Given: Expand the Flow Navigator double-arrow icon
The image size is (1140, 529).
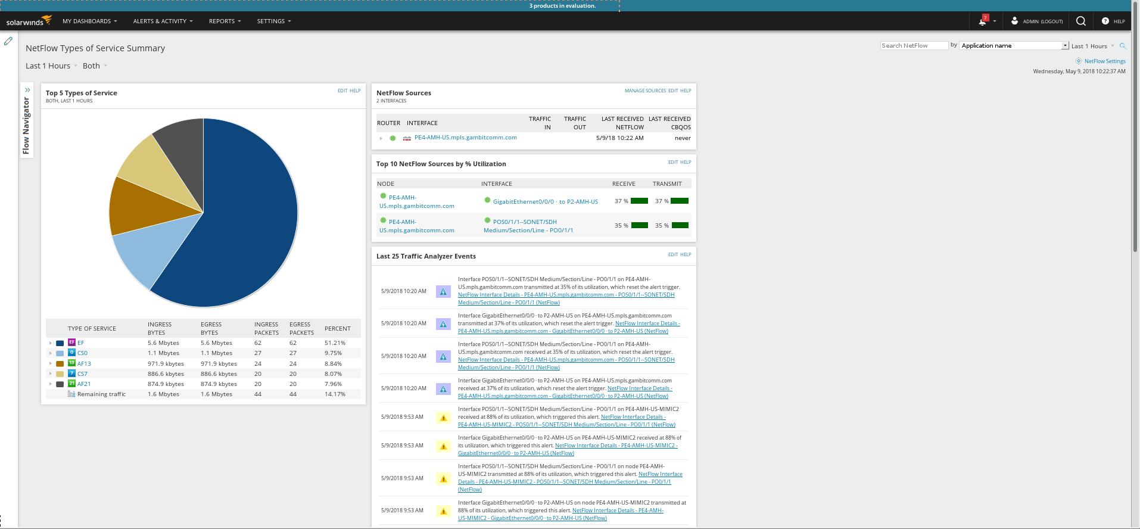Looking at the screenshot, I should click(x=27, y=90).
